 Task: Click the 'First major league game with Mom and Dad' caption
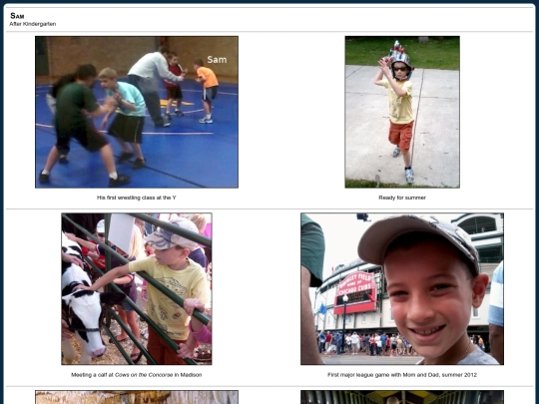[402, 375]
